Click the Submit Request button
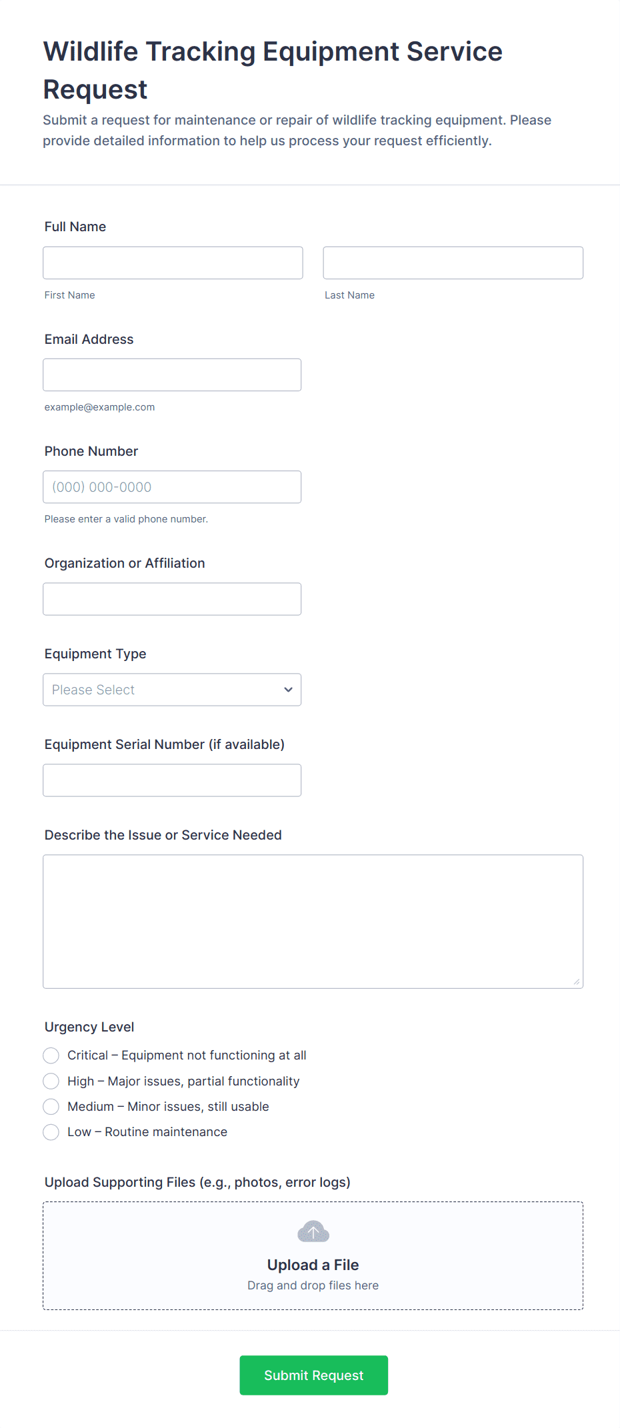 [x=313, y=1375]
